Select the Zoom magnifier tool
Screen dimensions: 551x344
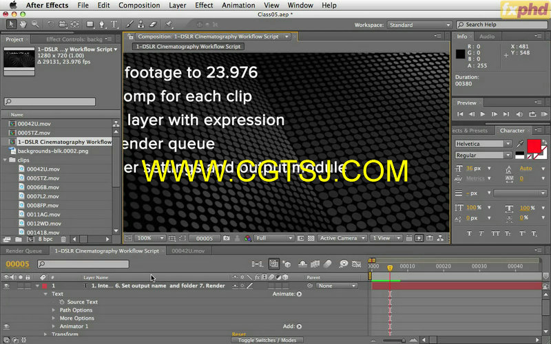click(35, 24)
